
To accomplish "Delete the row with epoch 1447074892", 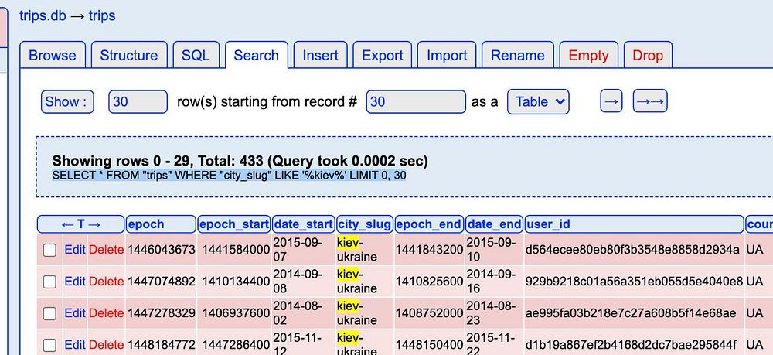I will [106, 282].
